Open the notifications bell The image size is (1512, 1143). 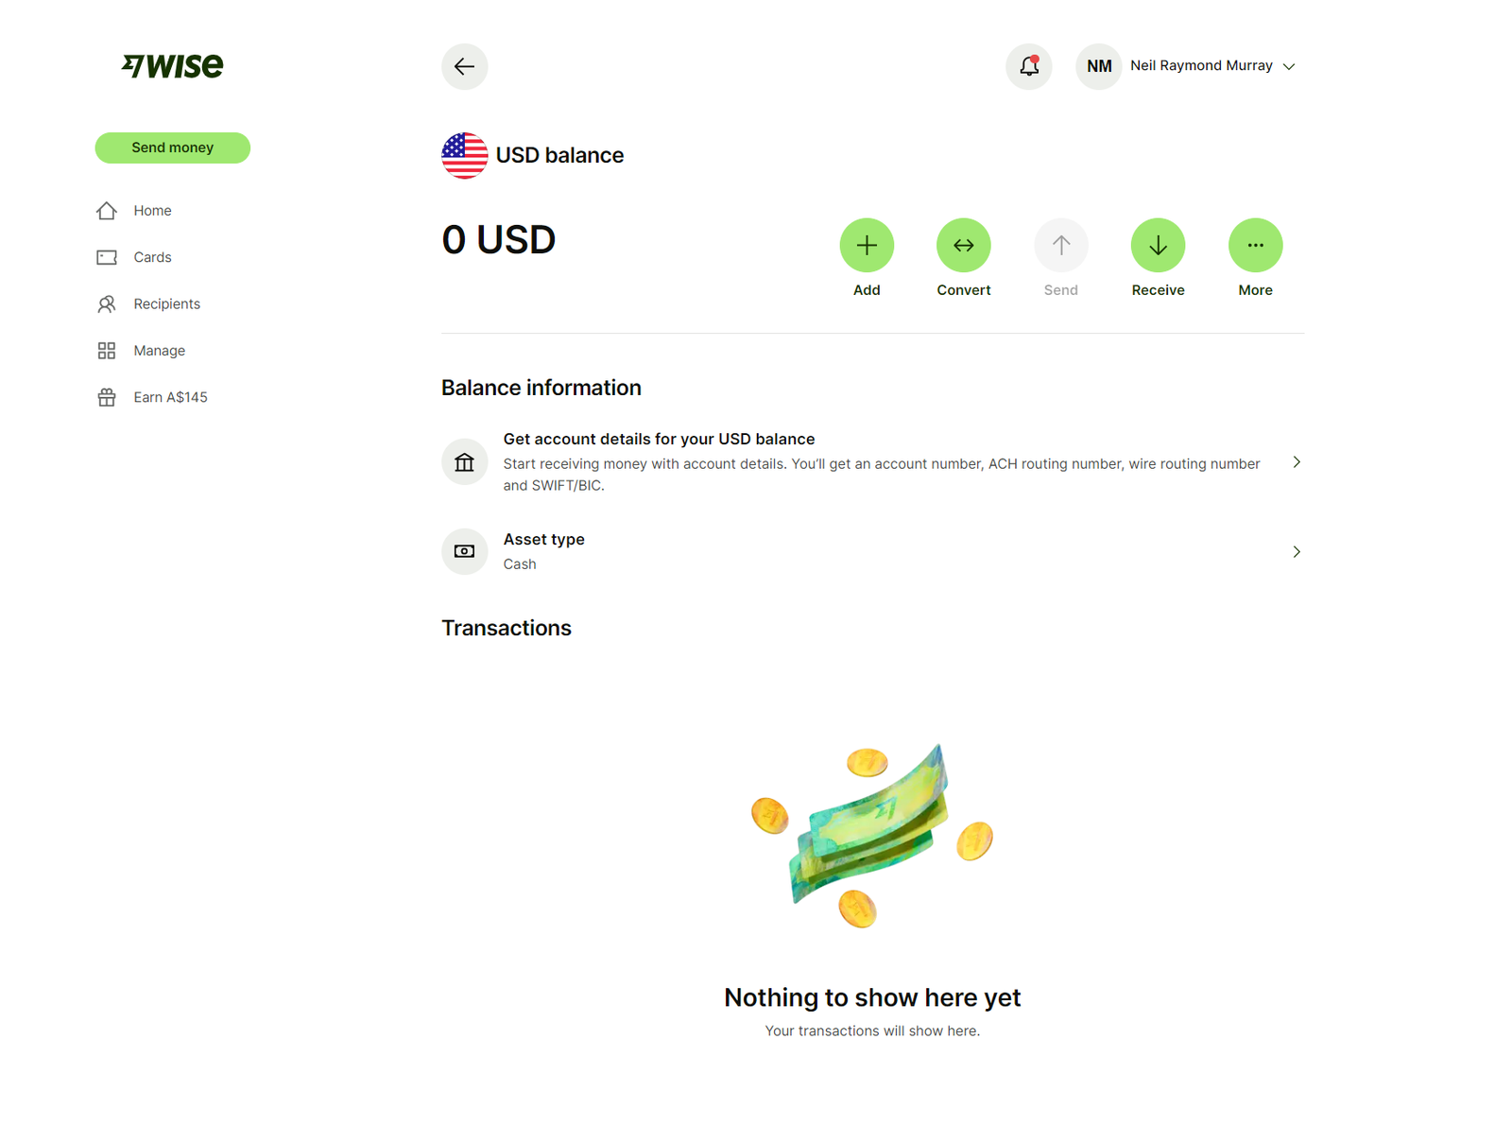coord(1028,66)
